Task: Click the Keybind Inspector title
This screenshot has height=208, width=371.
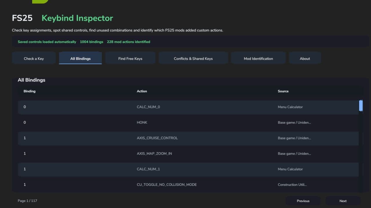Action: click(77, 18)
